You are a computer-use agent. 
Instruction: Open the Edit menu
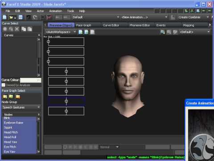[17, 11]
